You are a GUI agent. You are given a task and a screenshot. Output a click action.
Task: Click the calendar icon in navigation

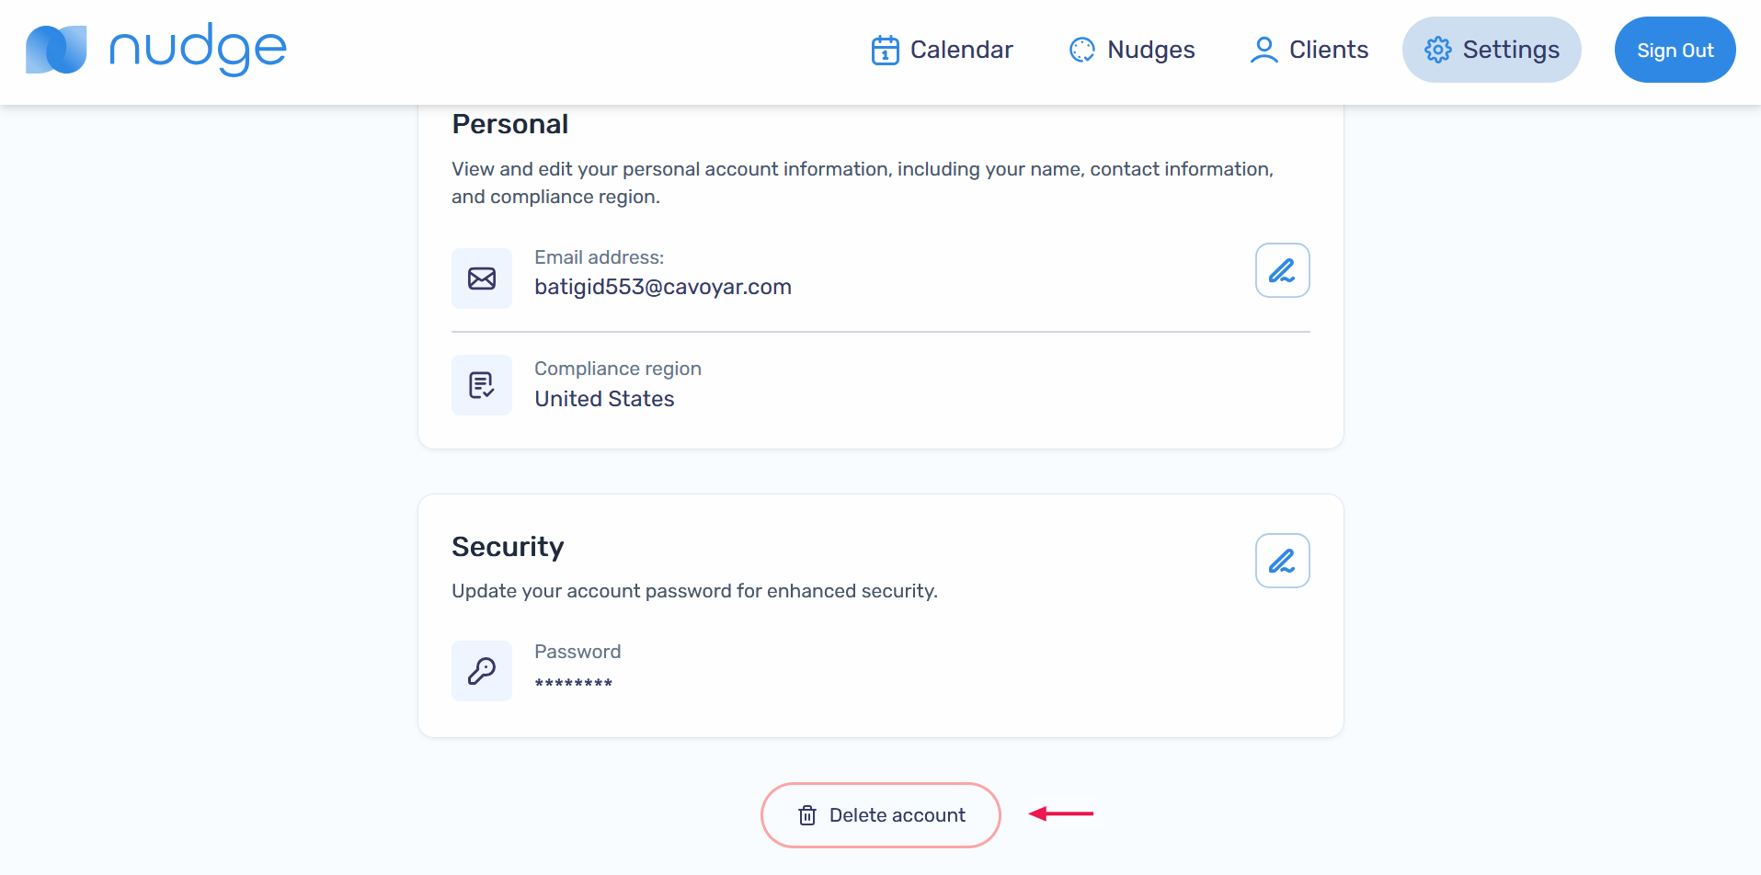point(885,50)
